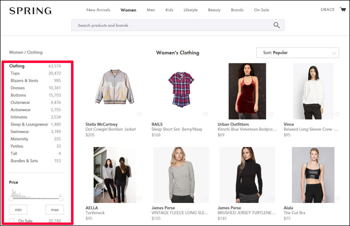The height and width of the screenshot is (226, 350).
Task: Click the price slider maximum handle
Action: [61, 198]
